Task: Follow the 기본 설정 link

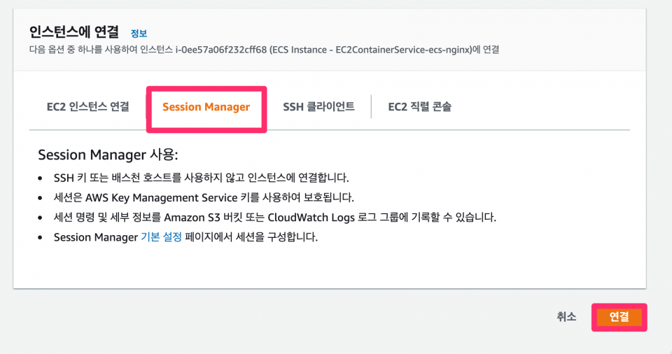Action: [161, 237]
